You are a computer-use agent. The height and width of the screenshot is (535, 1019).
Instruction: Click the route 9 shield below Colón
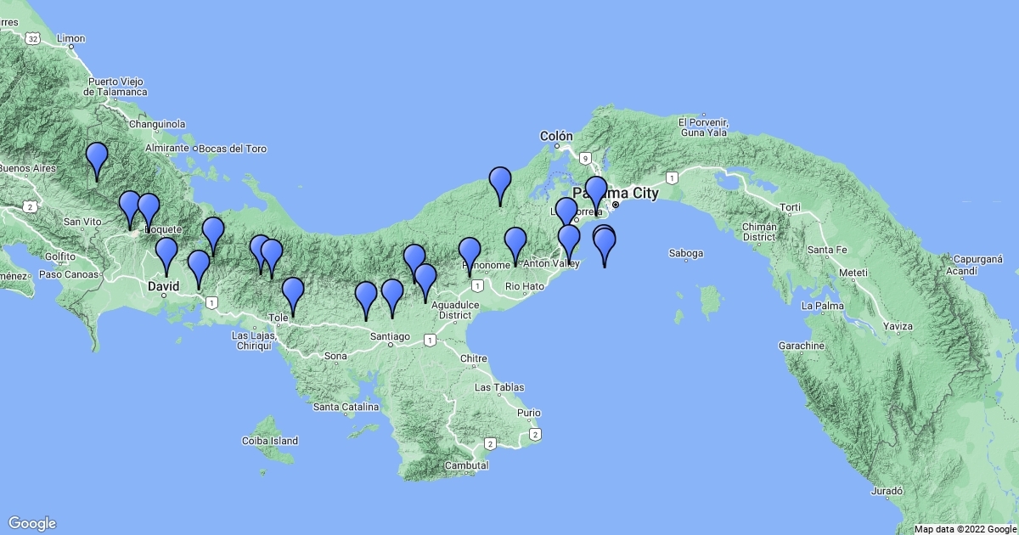584,158
